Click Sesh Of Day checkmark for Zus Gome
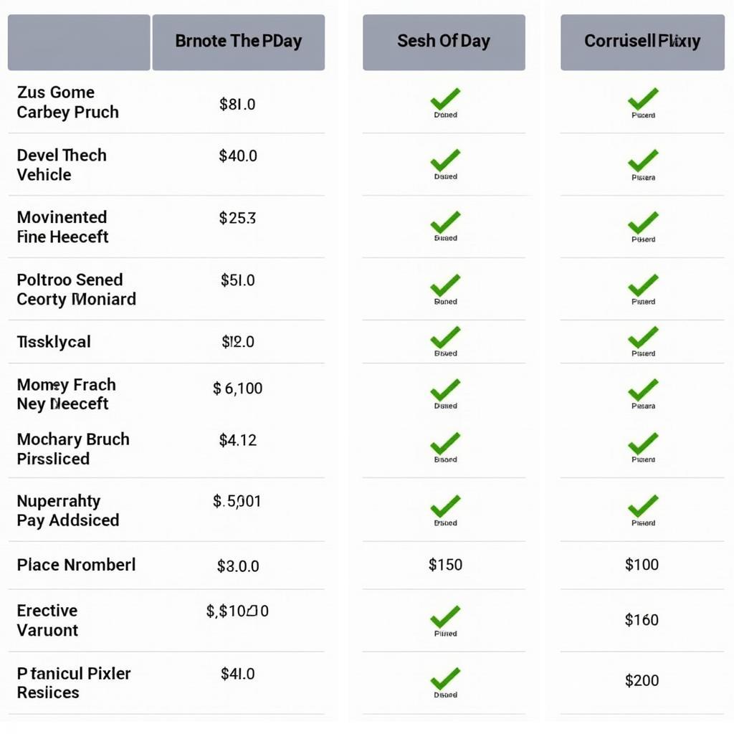 (445, 99)
